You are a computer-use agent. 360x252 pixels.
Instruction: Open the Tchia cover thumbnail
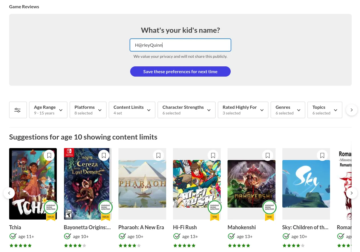tap(33, 184)
